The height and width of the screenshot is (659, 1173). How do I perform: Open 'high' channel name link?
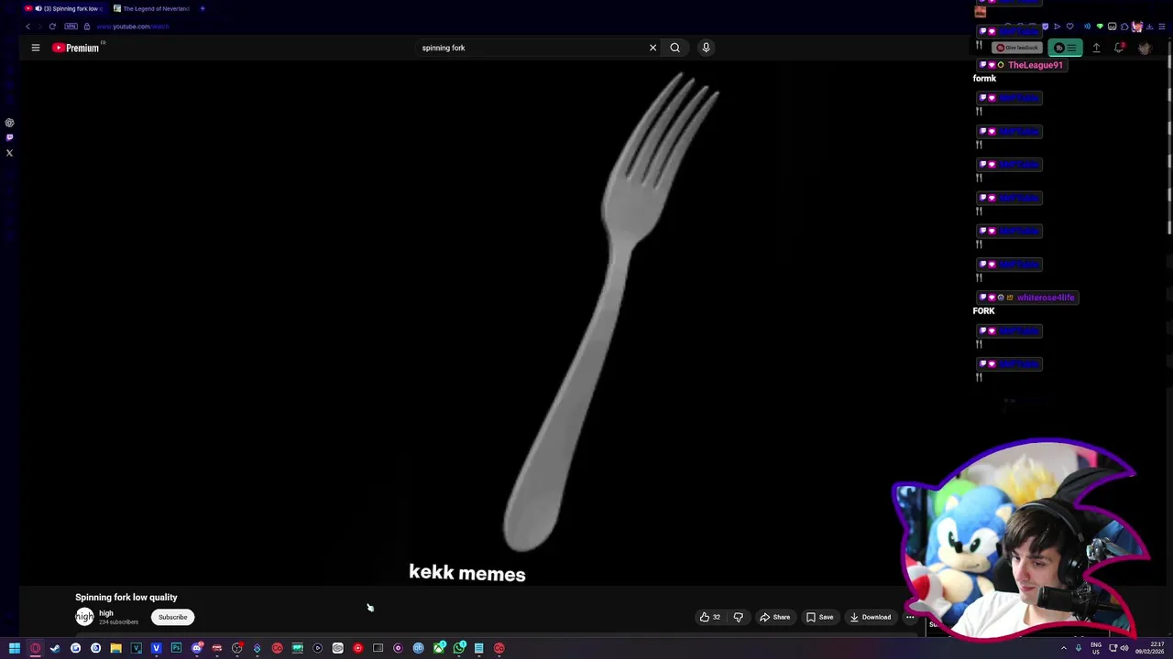coord(106,613)
